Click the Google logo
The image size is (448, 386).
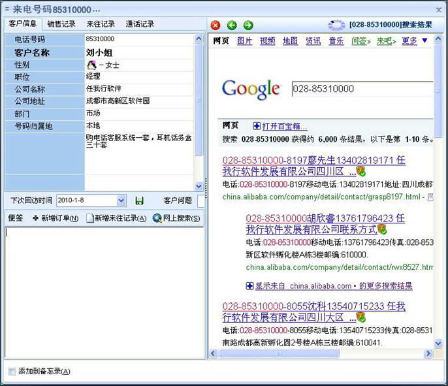tap(251, 89)
